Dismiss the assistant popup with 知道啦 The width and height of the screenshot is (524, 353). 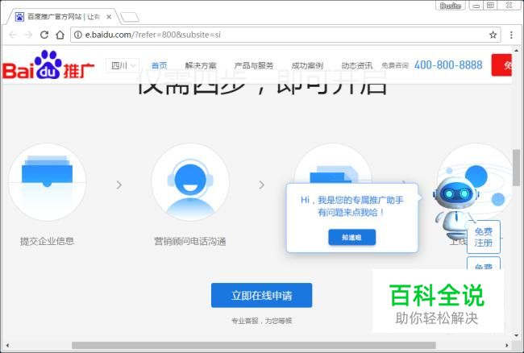coord(352,237)
